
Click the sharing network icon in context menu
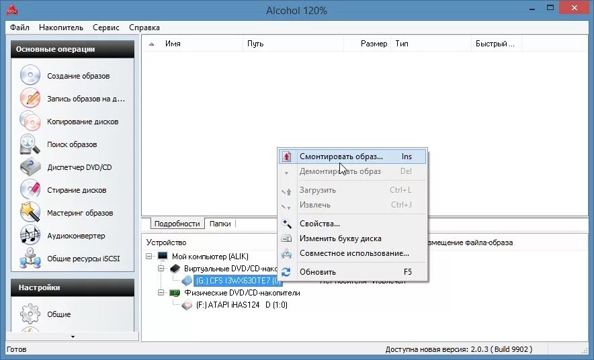(x=287, y=253)
